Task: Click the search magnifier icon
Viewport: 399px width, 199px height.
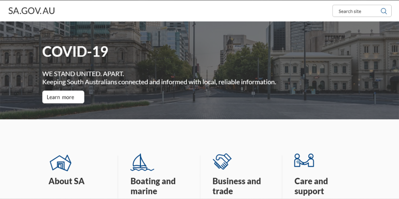Action: (383, 11)
